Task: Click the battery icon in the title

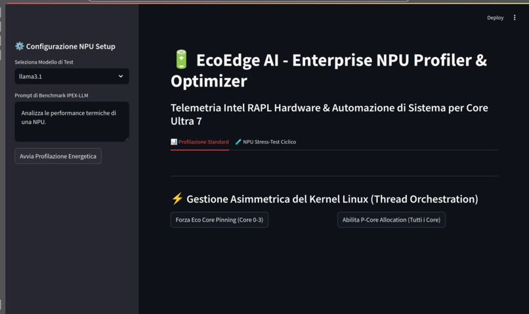Action: tap(181, 59)
